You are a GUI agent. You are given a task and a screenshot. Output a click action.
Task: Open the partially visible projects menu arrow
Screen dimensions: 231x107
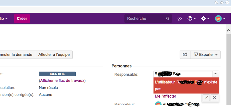coord(6,19)
